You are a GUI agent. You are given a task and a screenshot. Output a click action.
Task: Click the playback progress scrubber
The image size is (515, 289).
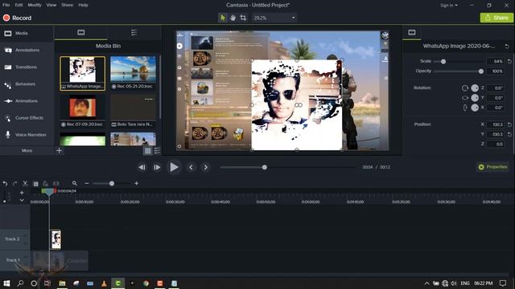point(265,168)
